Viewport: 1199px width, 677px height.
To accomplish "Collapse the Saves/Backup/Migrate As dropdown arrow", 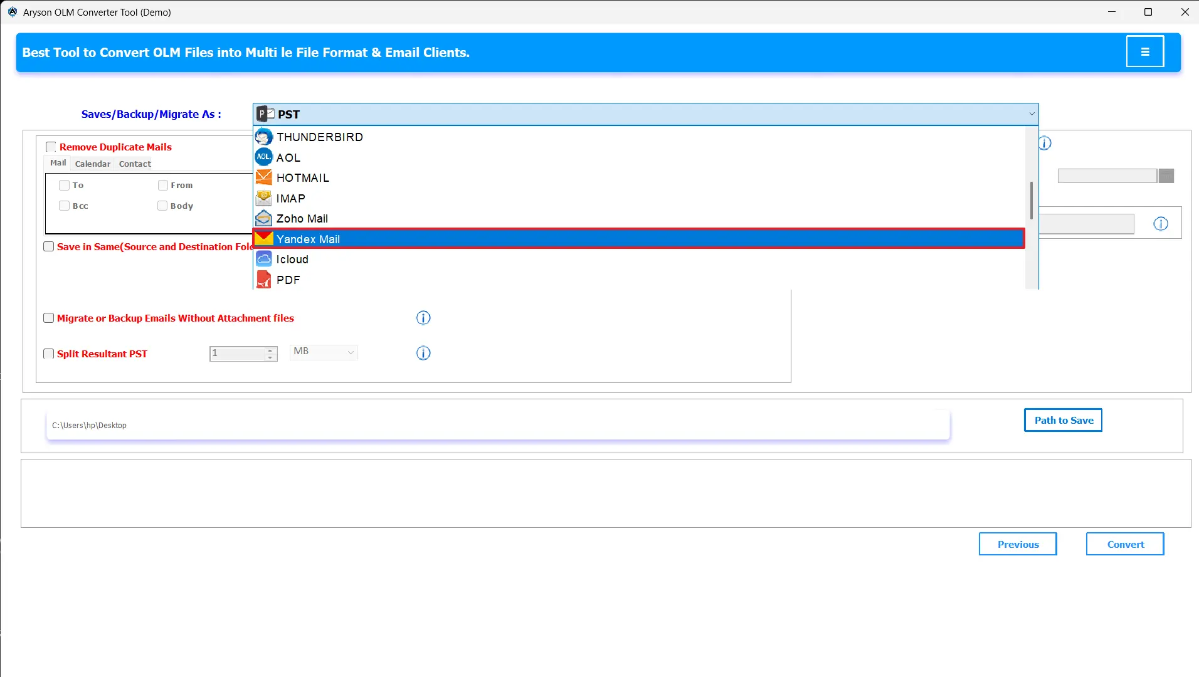I will (x=1032, y=114).
